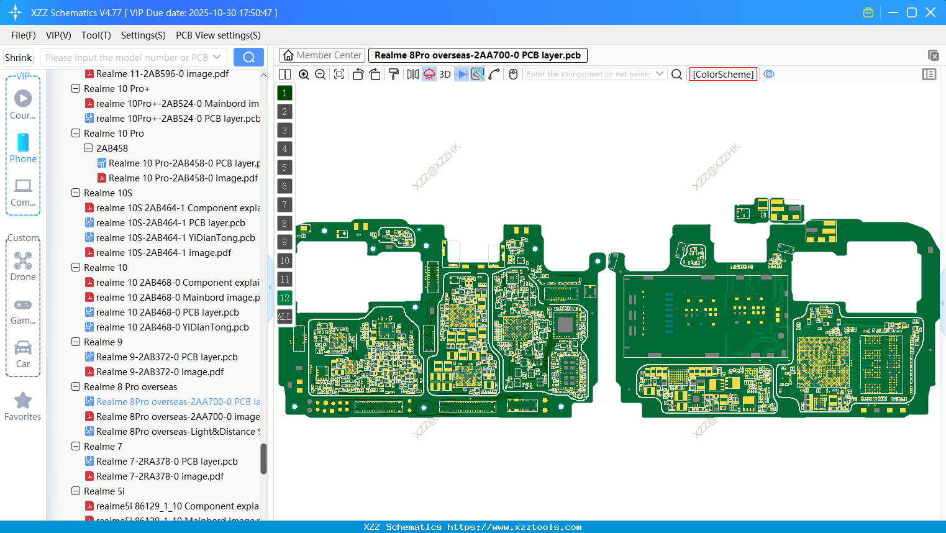Show only PCB layer 1
Image resolution: width=946 pixels, height=533 pixels.
tap(284, 93)
